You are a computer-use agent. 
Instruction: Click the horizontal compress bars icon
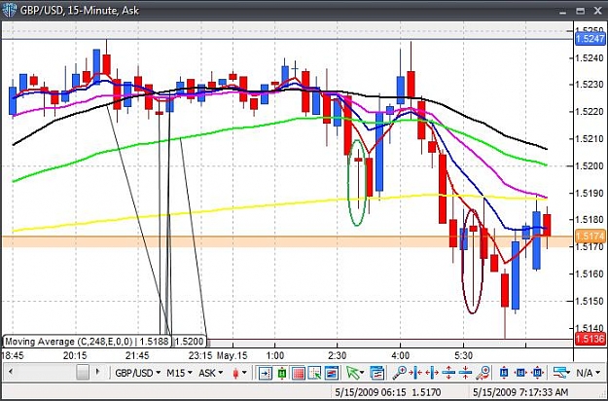point(415,373)
